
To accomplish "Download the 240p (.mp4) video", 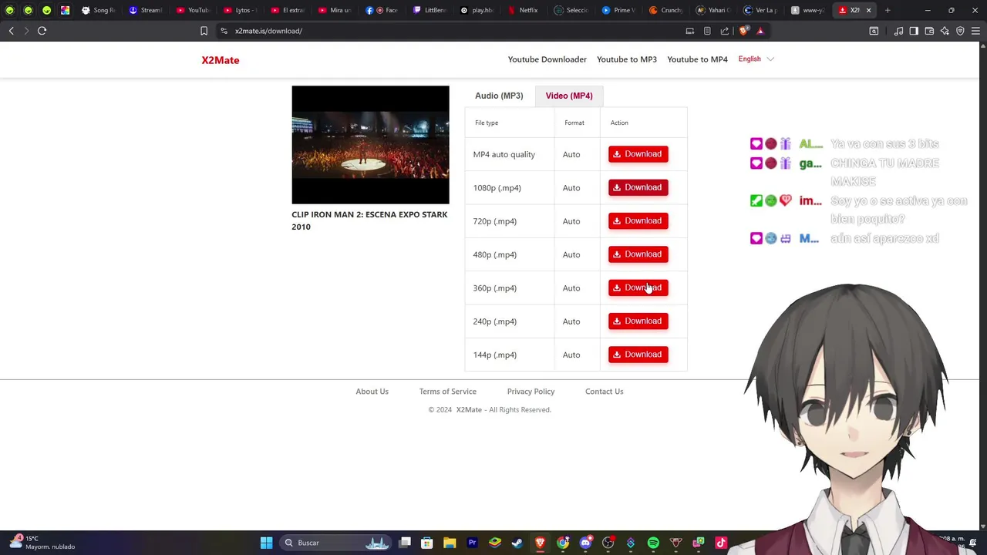I will pos(638,321).
